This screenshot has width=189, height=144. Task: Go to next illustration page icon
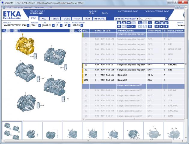[x=166, y=23]
